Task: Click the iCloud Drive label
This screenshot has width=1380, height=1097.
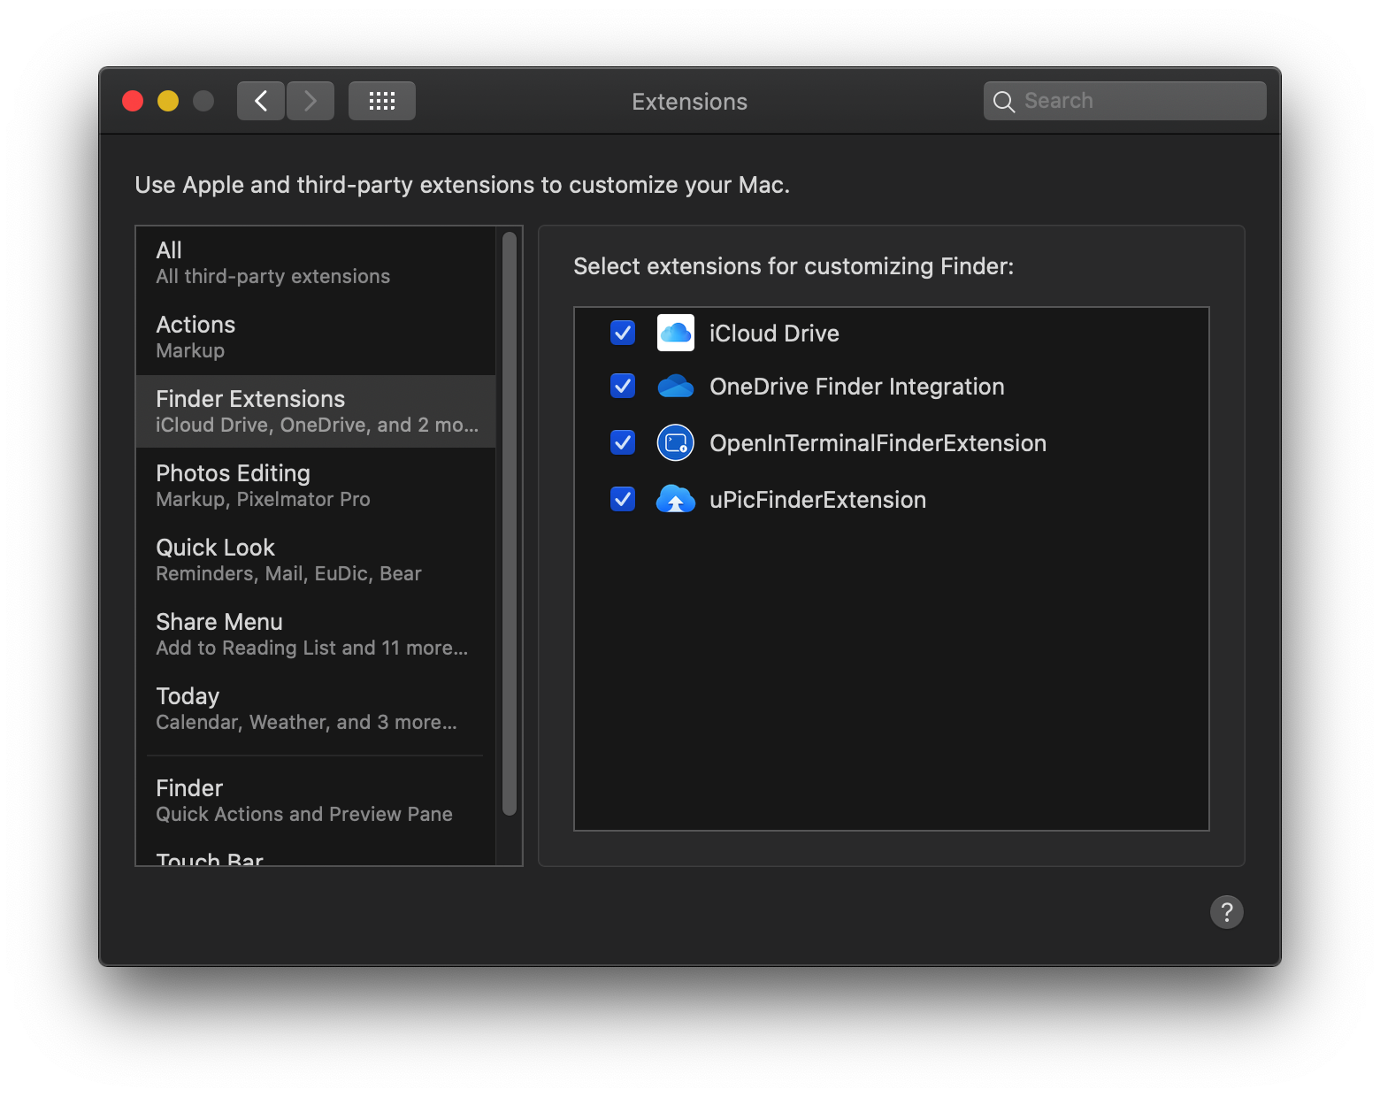Action: coord(774,334)
